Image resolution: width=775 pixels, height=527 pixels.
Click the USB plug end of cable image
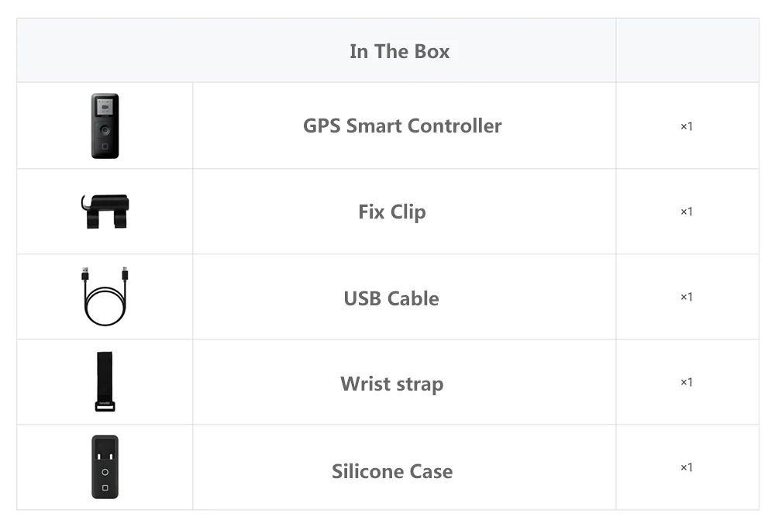click(x=85, y=274)
